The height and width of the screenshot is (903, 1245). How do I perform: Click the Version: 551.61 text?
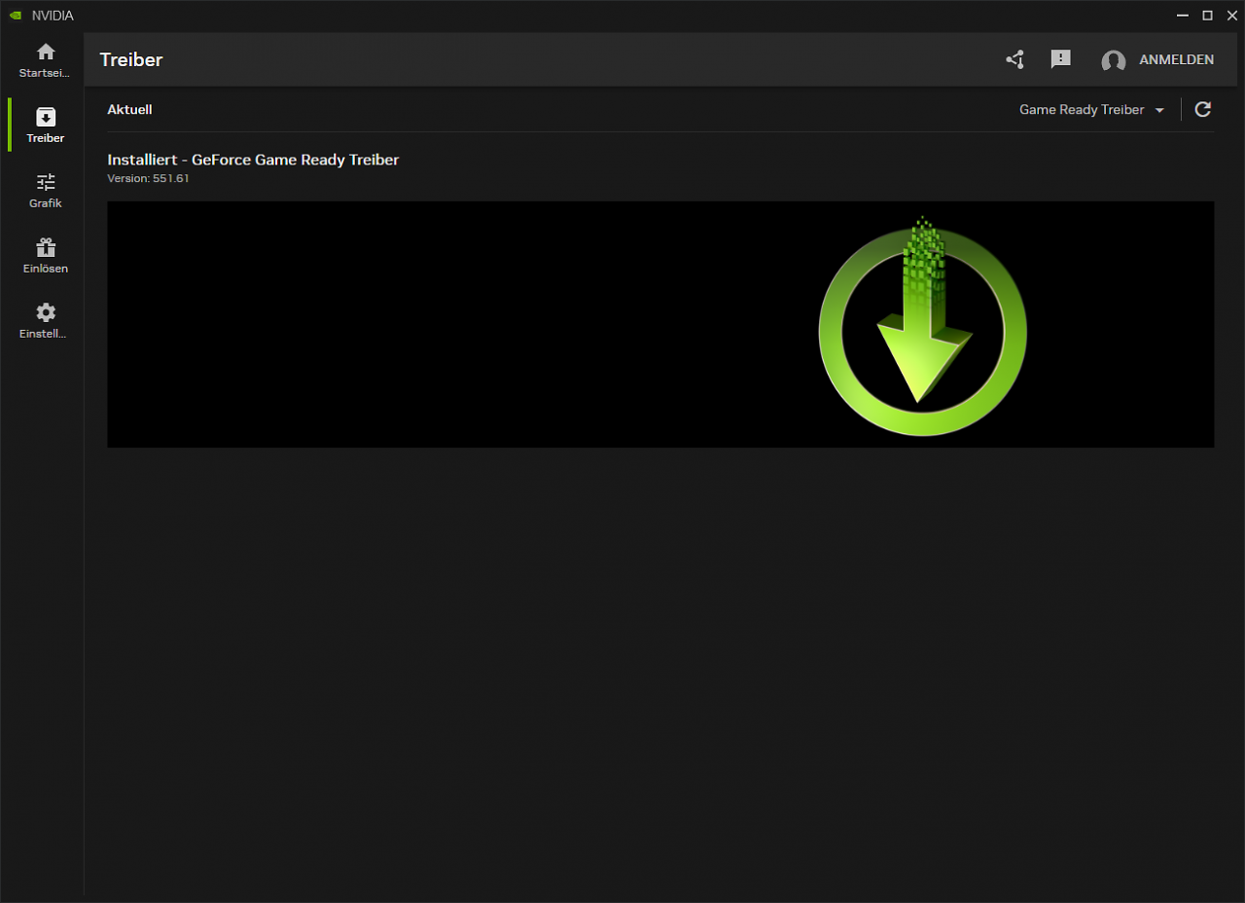(x=148, y=179)
